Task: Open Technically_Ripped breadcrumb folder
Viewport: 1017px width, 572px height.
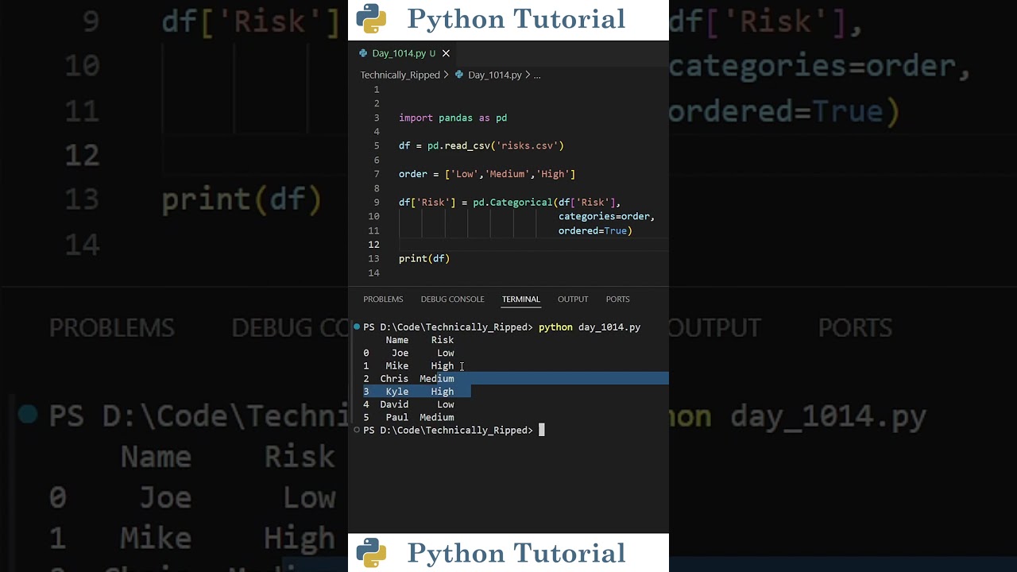Action: point(400,75)
